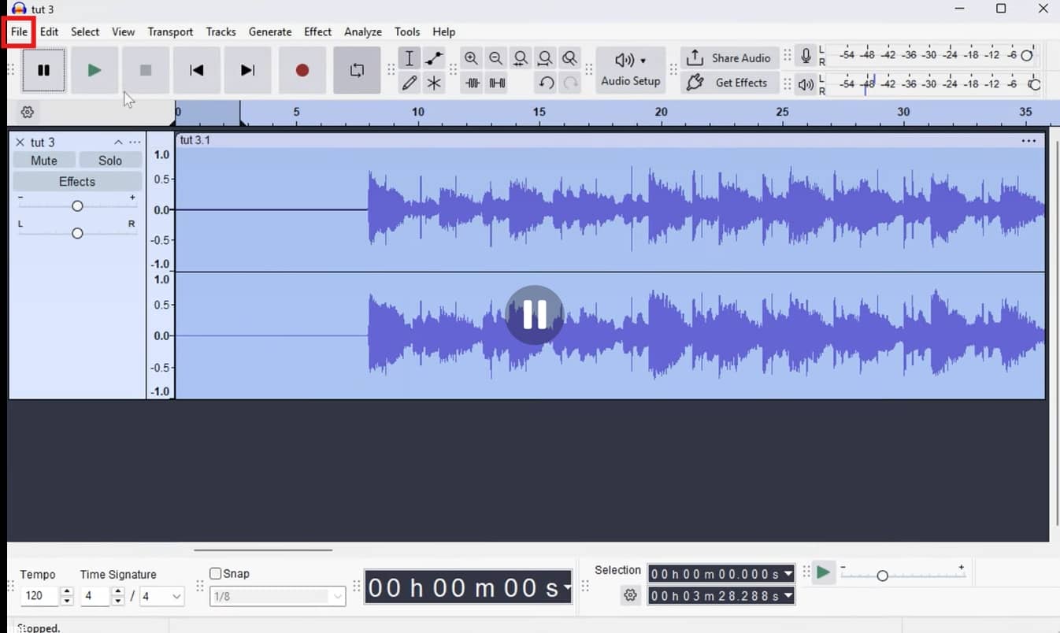Image resolution: width=1060 pixels, height=633 pixels.
Task: Start recording with the Record button
Action: (302, 70)
